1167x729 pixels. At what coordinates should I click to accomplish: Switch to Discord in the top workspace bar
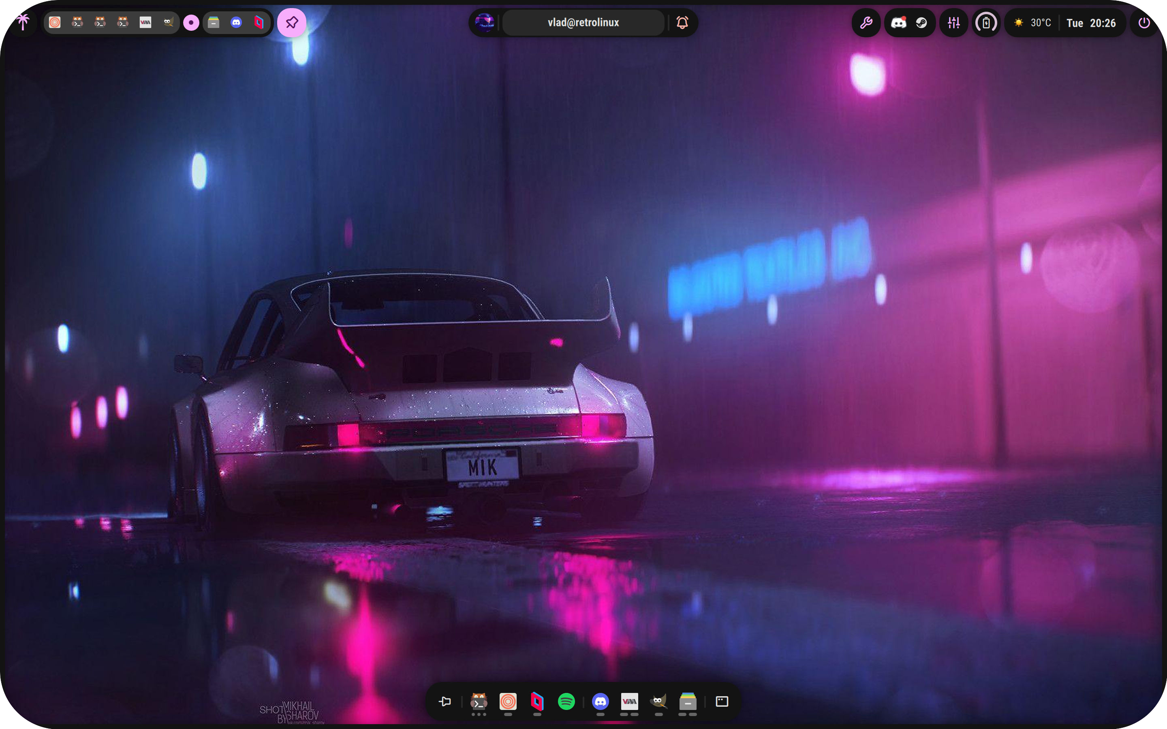coord(236,22)
